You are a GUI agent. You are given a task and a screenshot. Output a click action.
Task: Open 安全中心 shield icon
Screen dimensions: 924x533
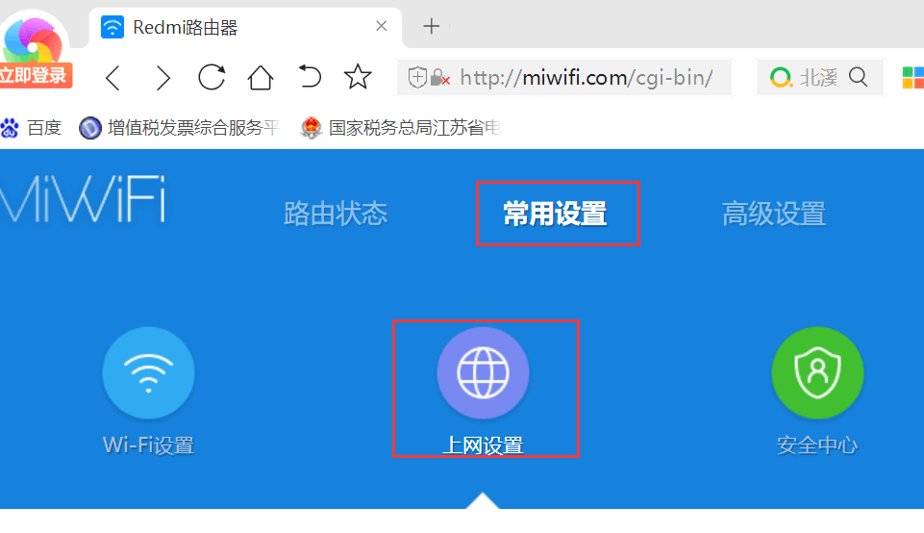point(818,372)
